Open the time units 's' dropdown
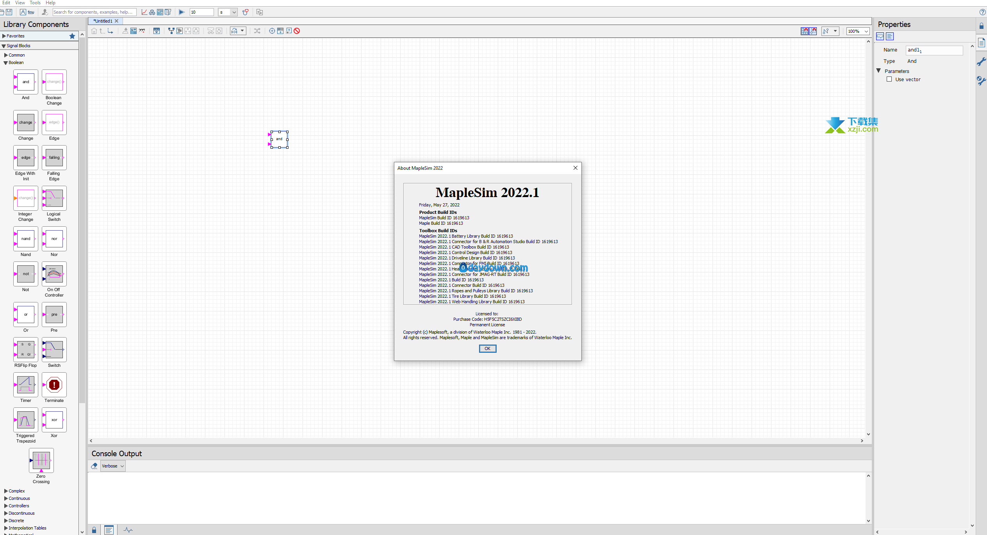The height and width of the screenshot is (535, 987). click(228, 12)
